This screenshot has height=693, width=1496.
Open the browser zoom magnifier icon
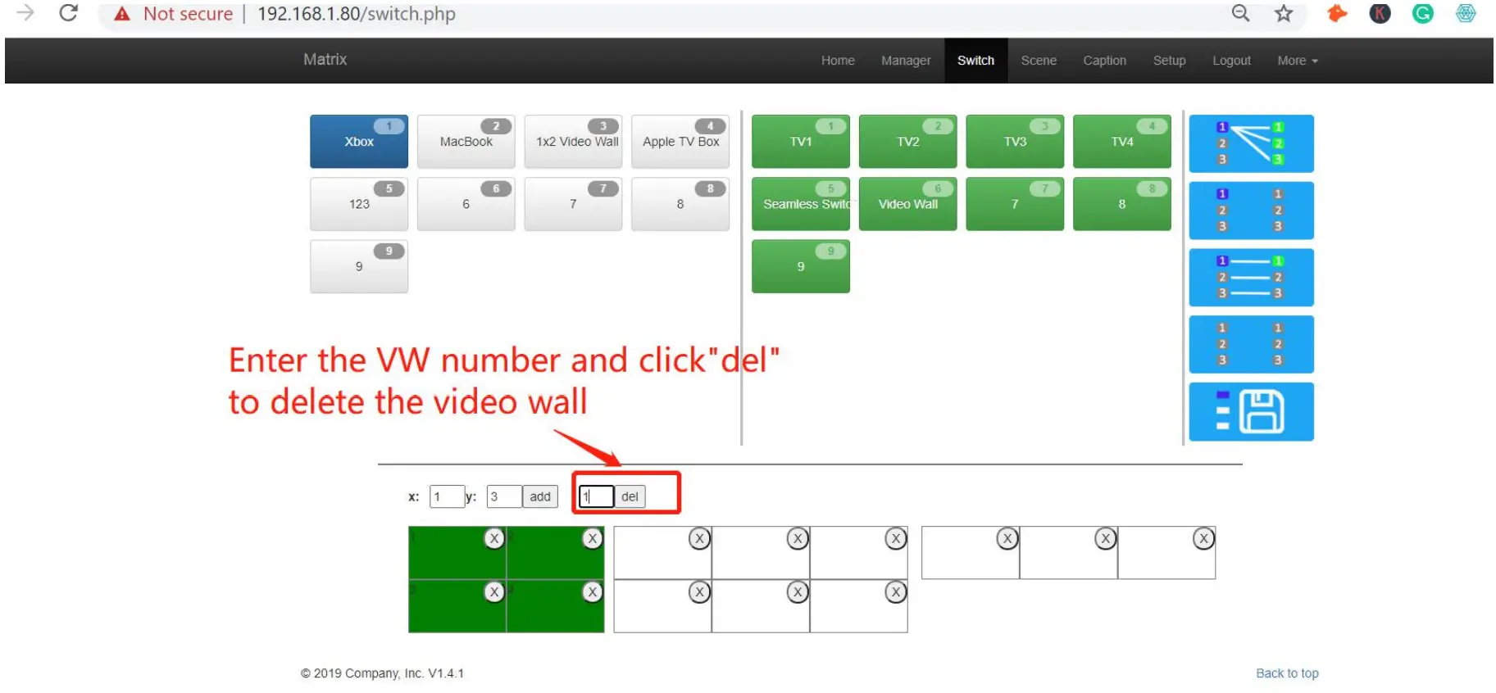[x=1240, y=13]
